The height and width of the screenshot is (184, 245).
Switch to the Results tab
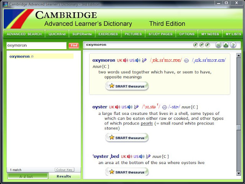point(65,176)
